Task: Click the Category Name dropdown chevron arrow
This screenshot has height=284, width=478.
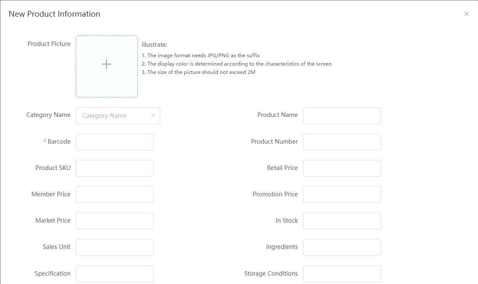Action: pos(153,116)
